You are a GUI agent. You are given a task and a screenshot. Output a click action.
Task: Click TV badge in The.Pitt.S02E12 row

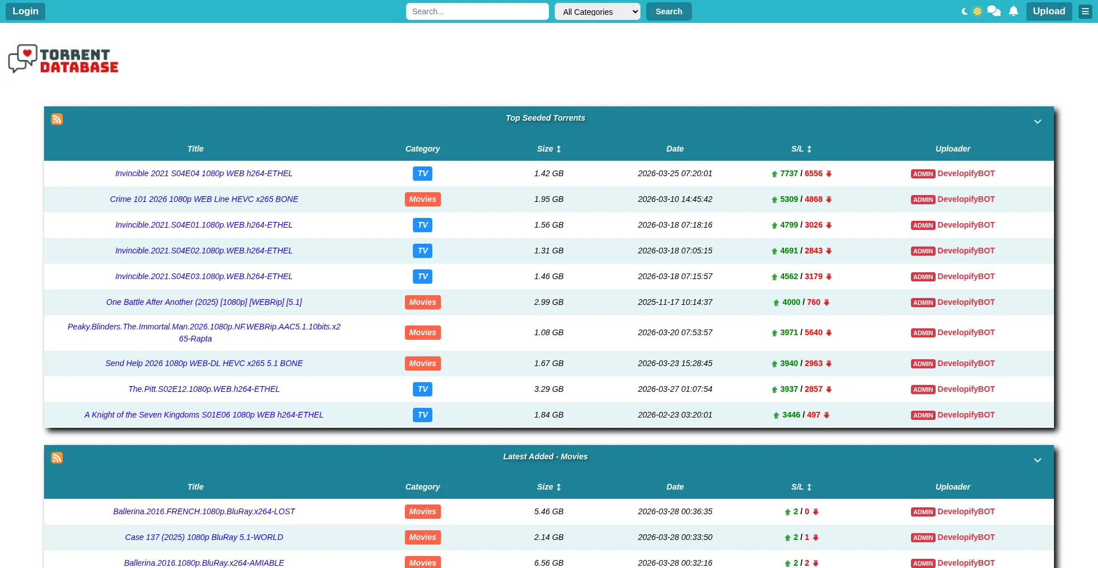click(423, 389)
